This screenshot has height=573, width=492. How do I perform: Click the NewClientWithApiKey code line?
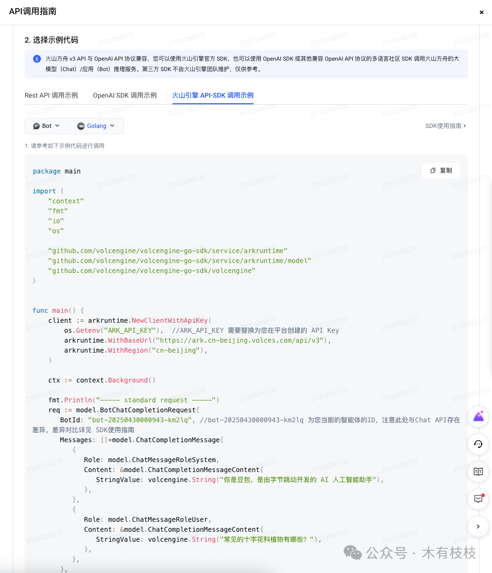click(130, 320)
